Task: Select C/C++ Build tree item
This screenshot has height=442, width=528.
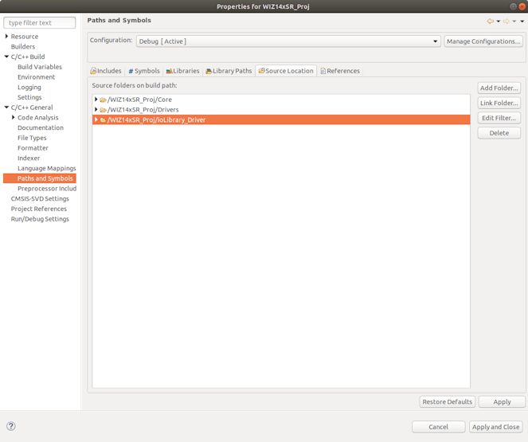Action: (28, 57)
